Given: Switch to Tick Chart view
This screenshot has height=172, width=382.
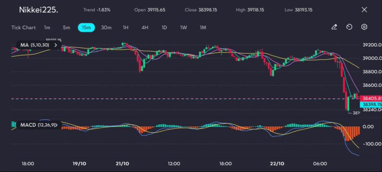Looking at the screenshot, I should 24,27.
